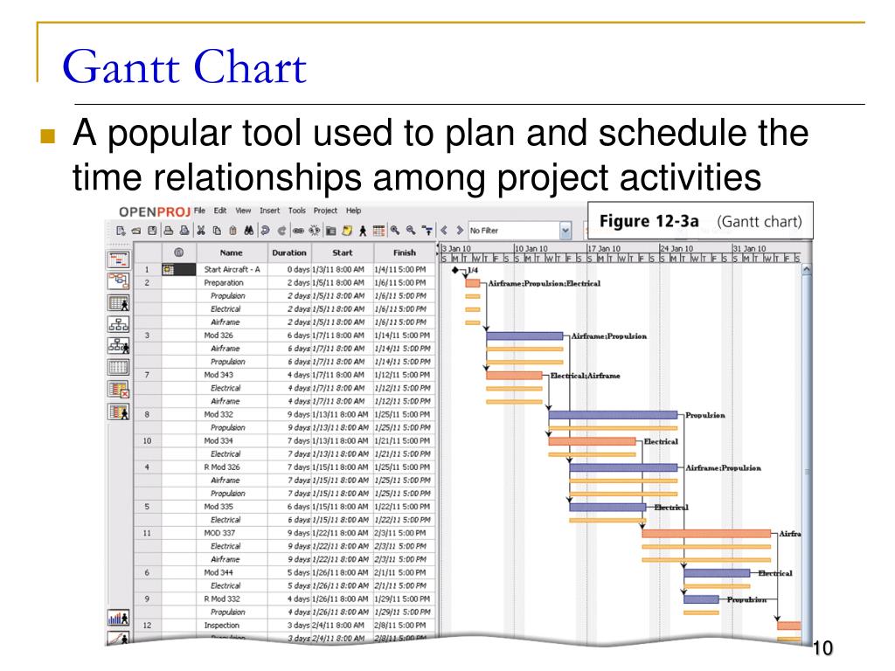Viewport: 895px width, 671px height.
Task: Click '2/1/11 5:00 PM' finish of Mod 344
Action: [400, 572]
